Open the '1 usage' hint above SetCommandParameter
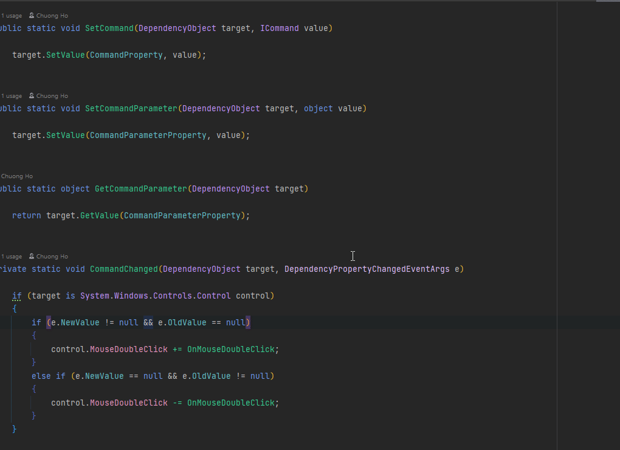 point(11,96)
